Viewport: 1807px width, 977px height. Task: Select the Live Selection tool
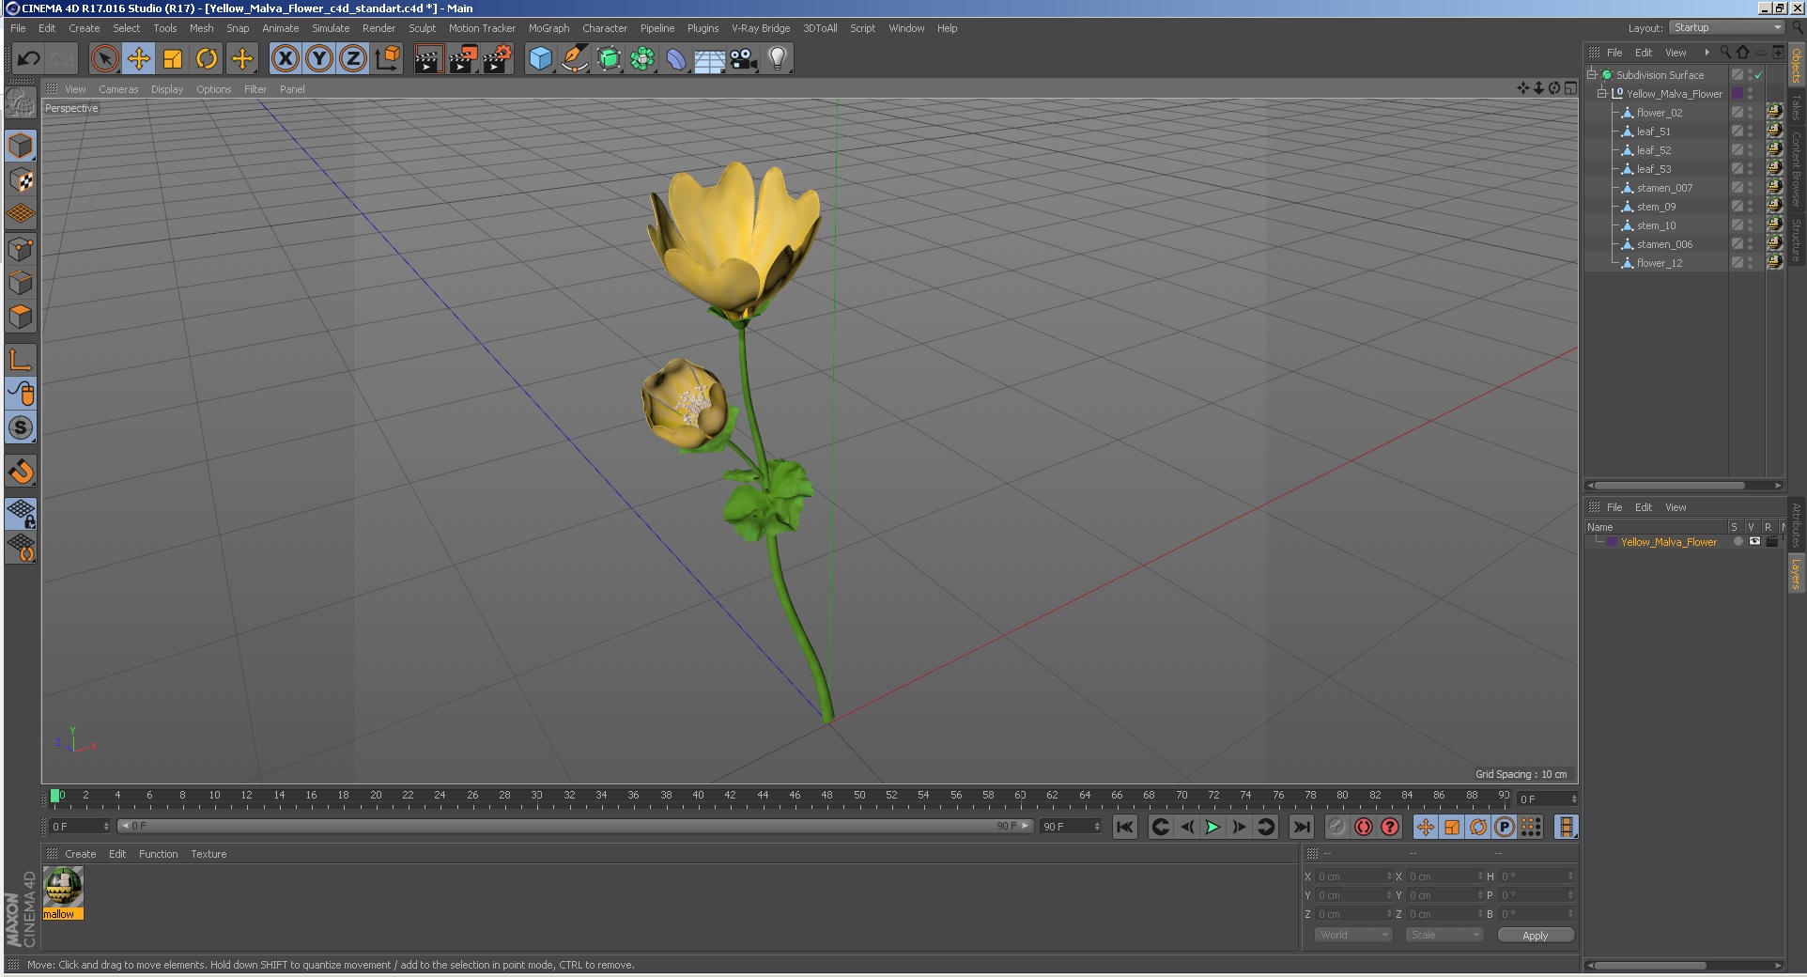[105, 59]
